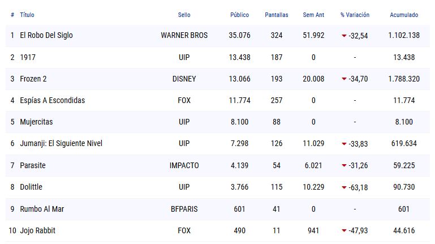Sort by Público column header
The height and width of the screenshot is (244, 435).
[x=239, y=15]
